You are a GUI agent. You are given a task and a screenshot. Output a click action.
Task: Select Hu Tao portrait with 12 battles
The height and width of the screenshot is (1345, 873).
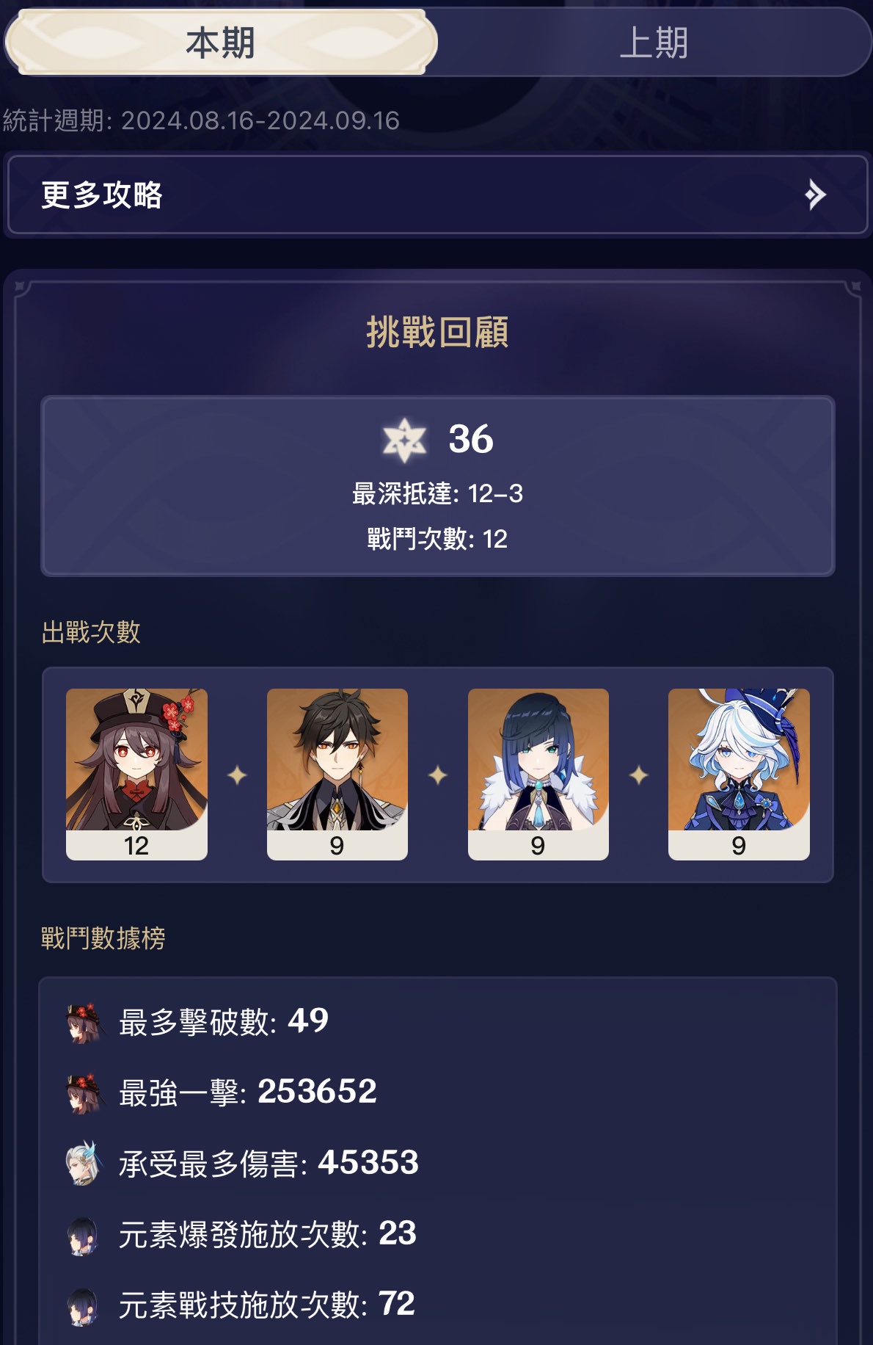coord(136,774)
